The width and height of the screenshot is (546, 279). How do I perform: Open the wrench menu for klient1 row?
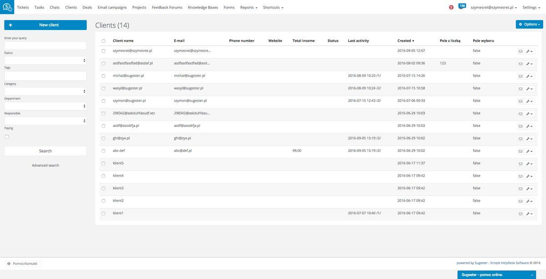coord(530,214)
